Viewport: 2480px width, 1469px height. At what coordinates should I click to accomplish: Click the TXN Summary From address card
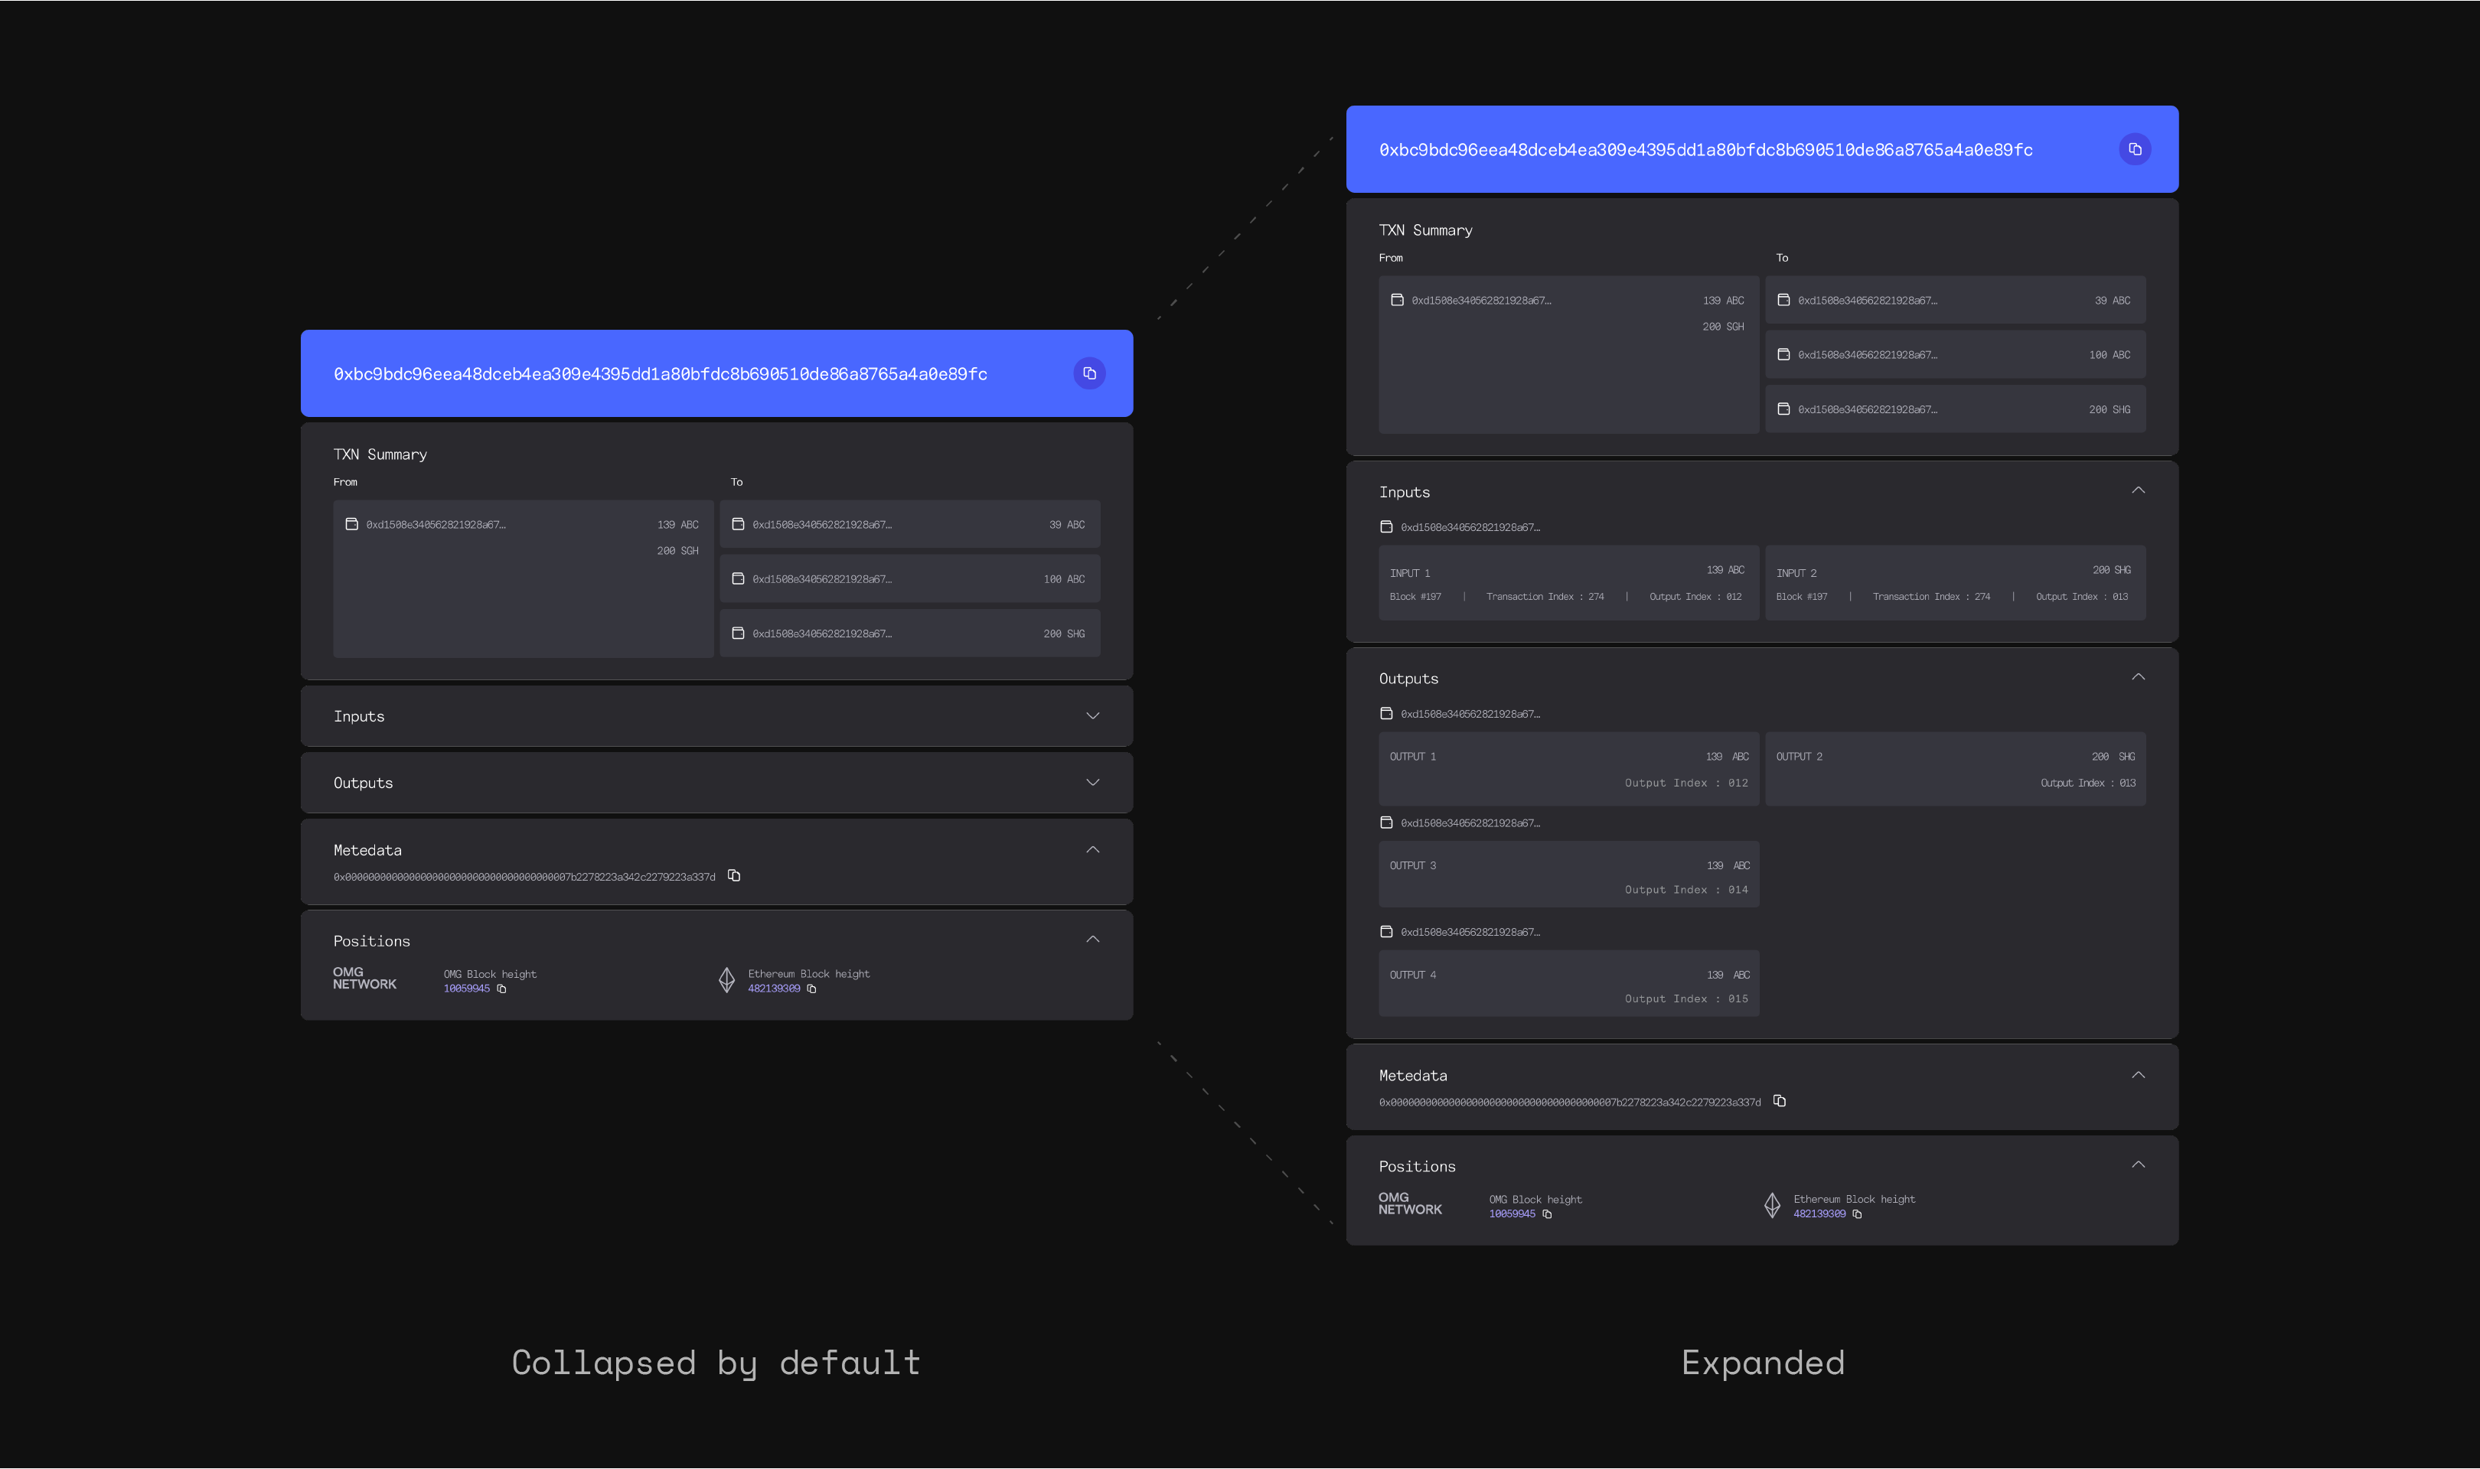click(523, 579)
